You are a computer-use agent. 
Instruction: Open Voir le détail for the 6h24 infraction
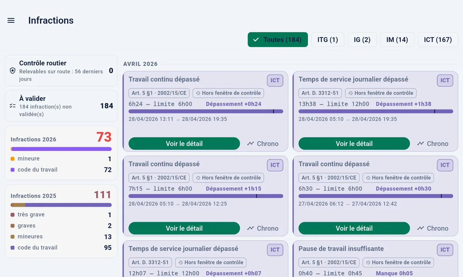tap(184, 144)
